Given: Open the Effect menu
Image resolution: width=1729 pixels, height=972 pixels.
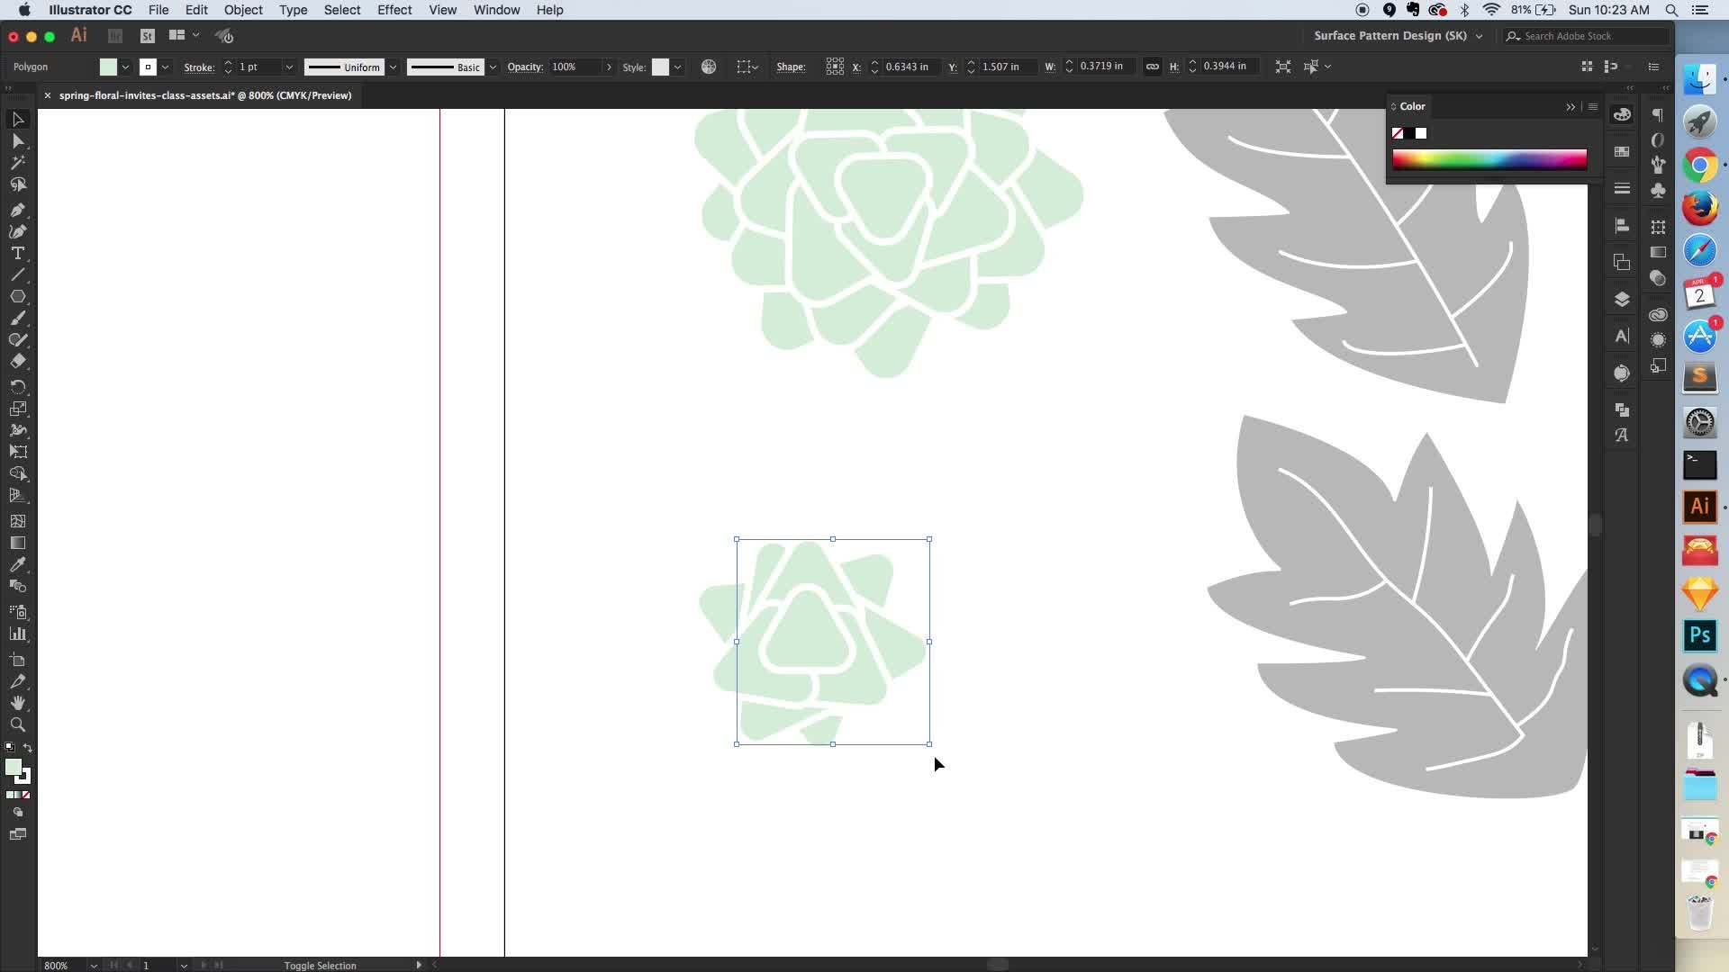Looking at the screenshot, I should 394,10.
